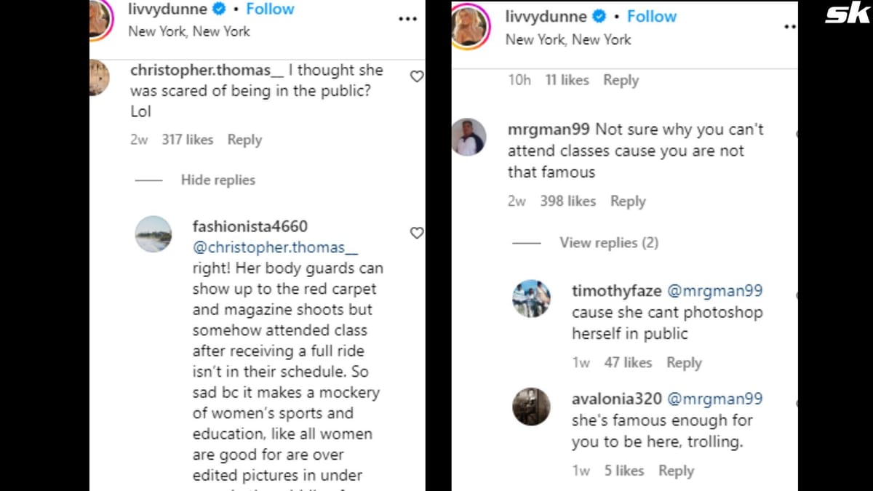Image resolution: width=873 pixels, height=491 pixels.
Task: Expand View replies (2) under mrgman99
Action: [608, 243]
